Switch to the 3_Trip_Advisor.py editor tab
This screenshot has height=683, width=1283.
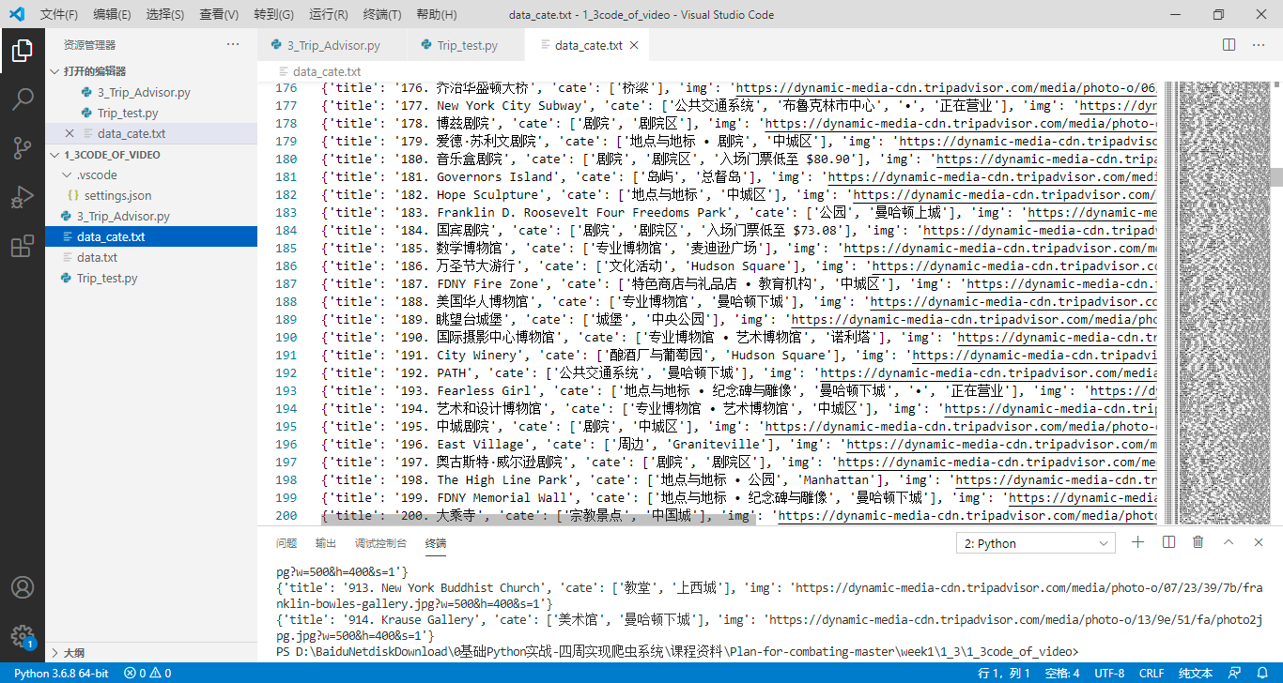[x=333, y=45]
